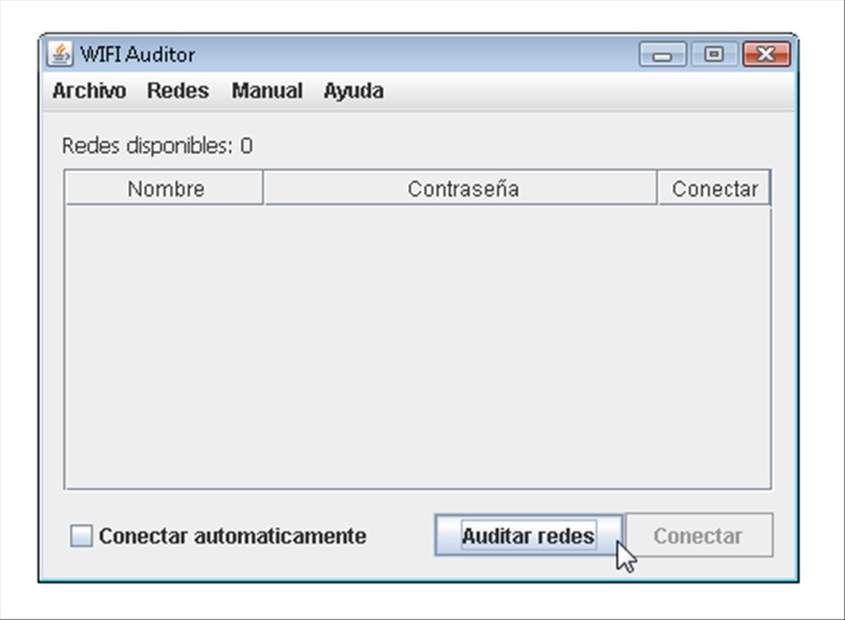Image resolution: width=845 pixels, height=620 pixels.
Task: Click the divider between Contraseña and Conectar headers
Action: (x=657, y=188)
